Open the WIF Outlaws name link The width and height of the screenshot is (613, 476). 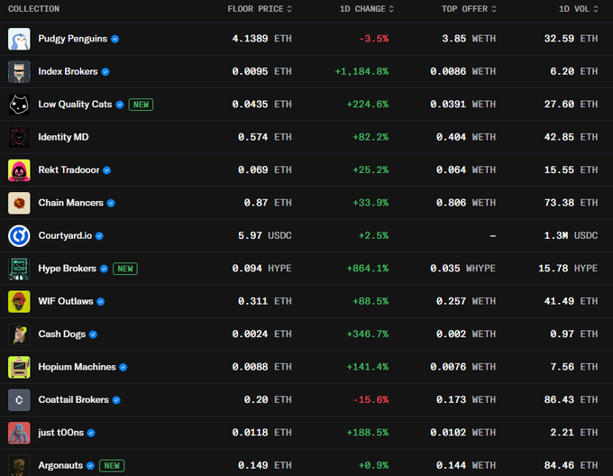66,301
